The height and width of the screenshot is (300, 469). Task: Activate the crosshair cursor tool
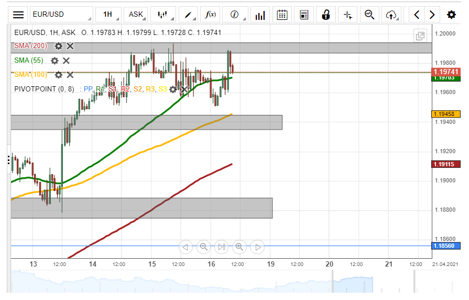click(347, 15)
